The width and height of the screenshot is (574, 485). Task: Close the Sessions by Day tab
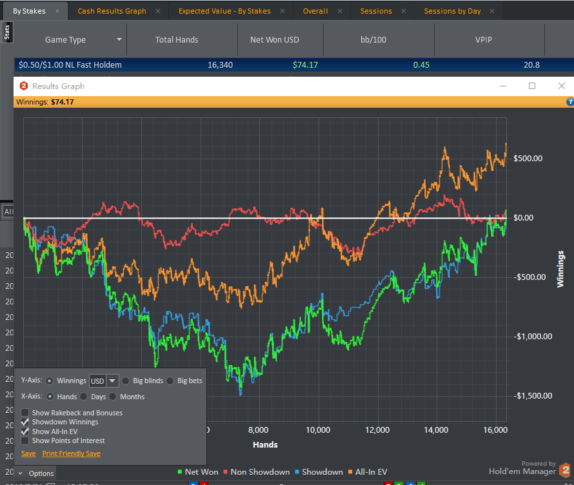tap(493, 11)
